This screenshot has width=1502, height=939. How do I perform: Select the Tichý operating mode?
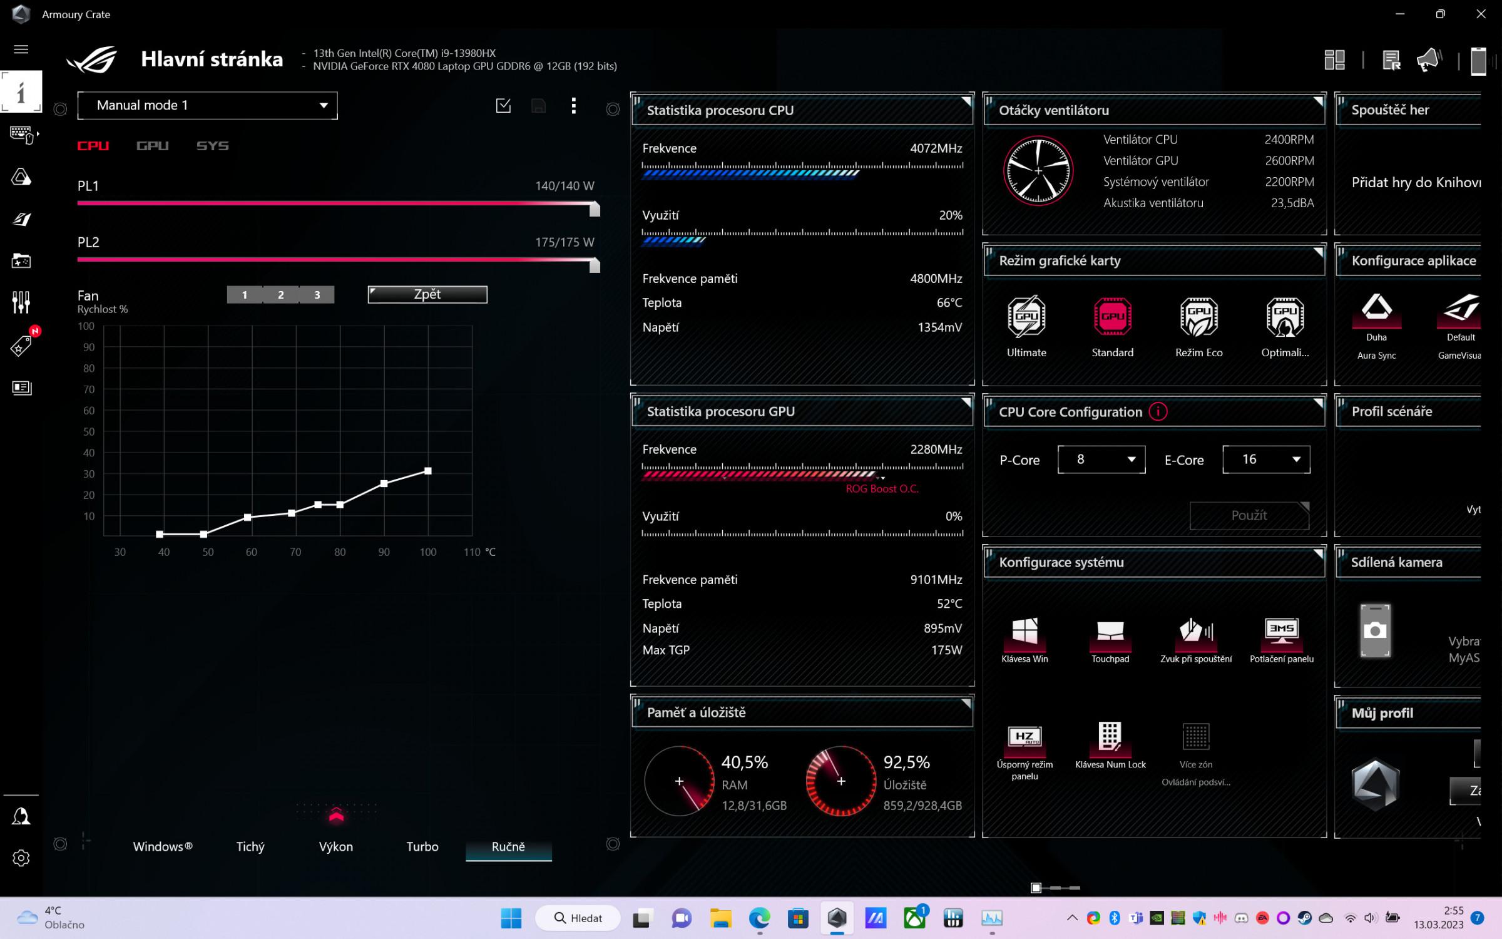[250, 846]
